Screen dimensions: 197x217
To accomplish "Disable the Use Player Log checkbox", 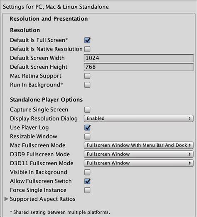I will coord(87,128).
